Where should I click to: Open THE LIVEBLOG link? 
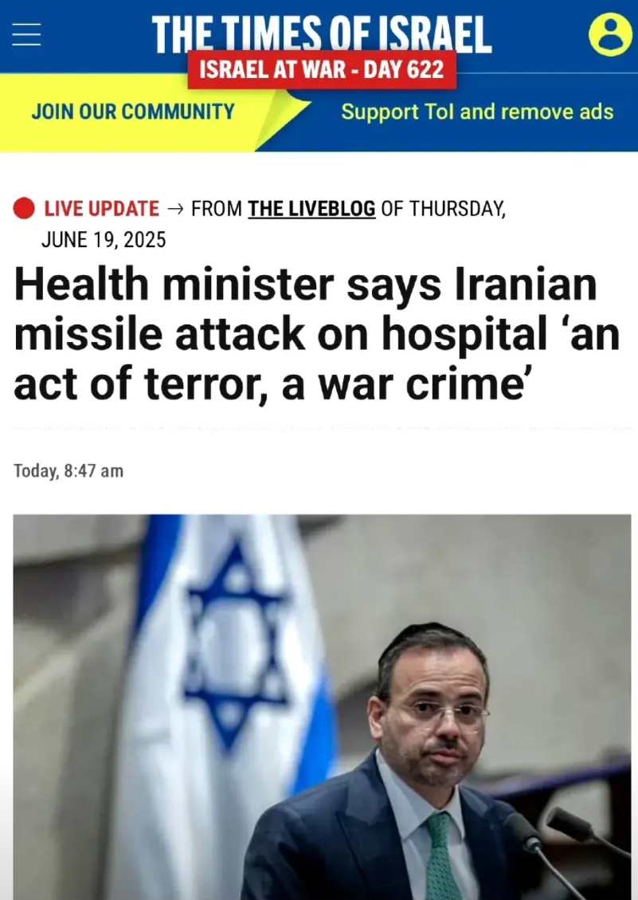click(x=311, y=208)
